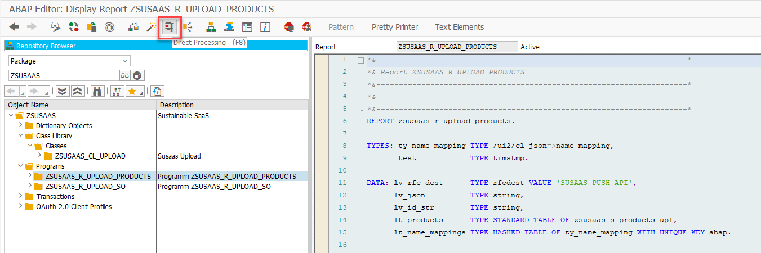This screenshot has height=253, width=761.
Task: Collapse the Classes folder
Action: 30,146
